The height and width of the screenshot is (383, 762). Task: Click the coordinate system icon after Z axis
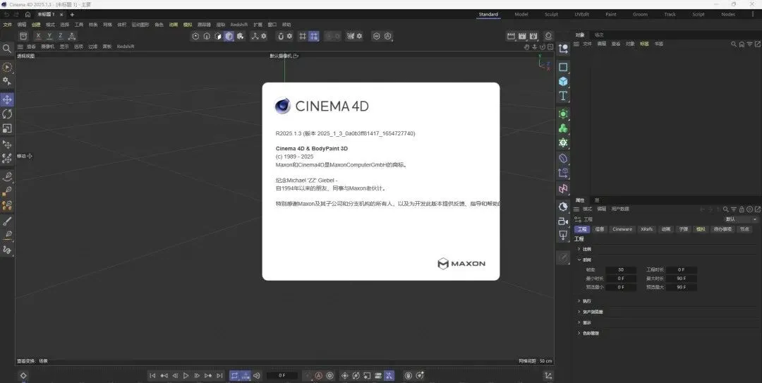pos(72,36)
